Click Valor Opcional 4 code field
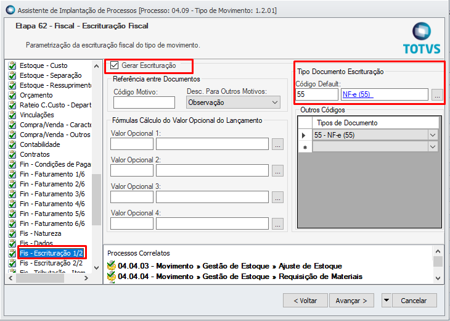This screenshot has width=450, height=321. point(132,223)
